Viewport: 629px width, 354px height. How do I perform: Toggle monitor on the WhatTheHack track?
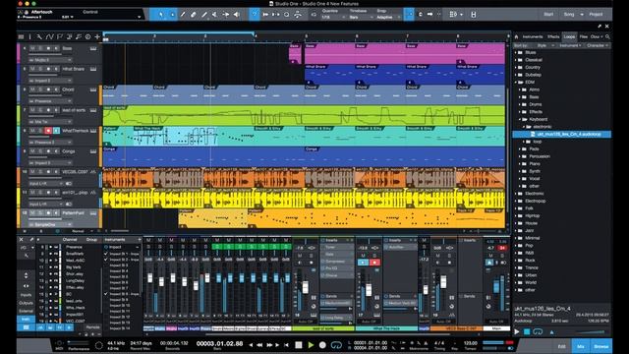pos(56,131)
